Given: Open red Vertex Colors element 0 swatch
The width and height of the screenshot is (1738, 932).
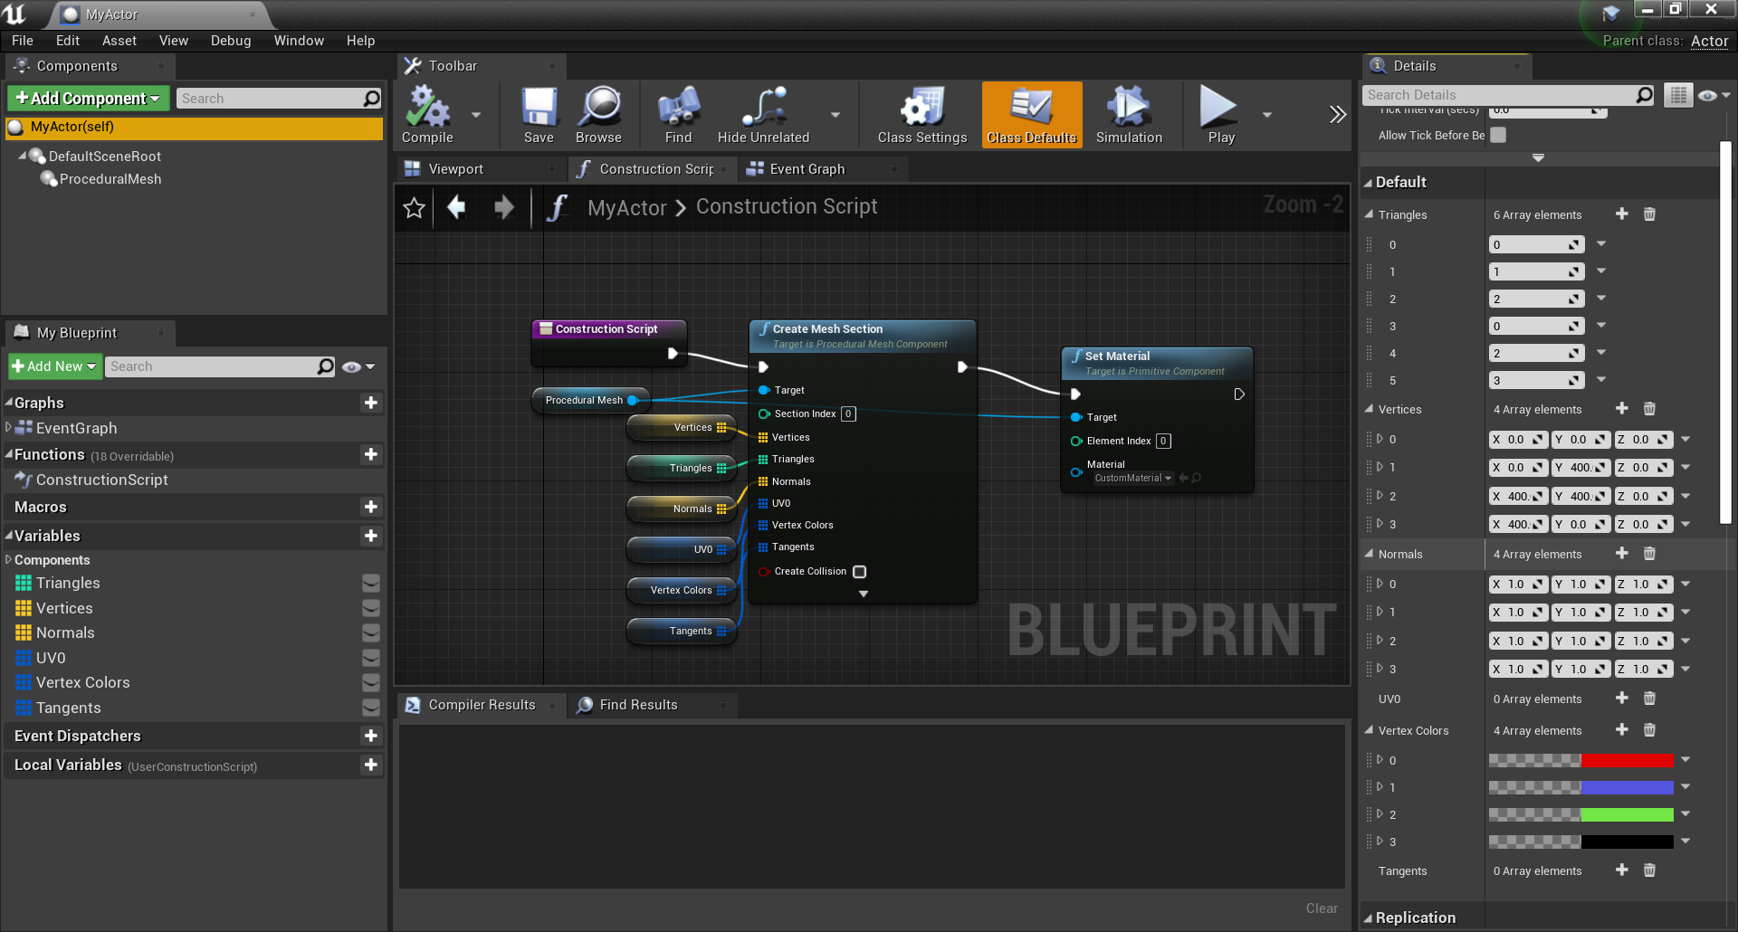Looking at the screenshot, I should pos(1581,760).
